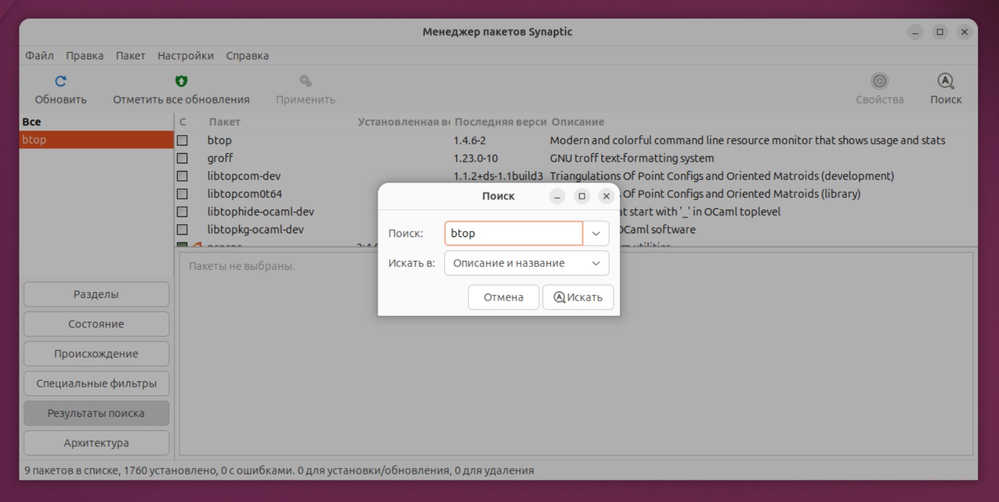Open the search history dropdown next to btop
The width and height of the screenshot is (999, 502).
click(596, 233)
